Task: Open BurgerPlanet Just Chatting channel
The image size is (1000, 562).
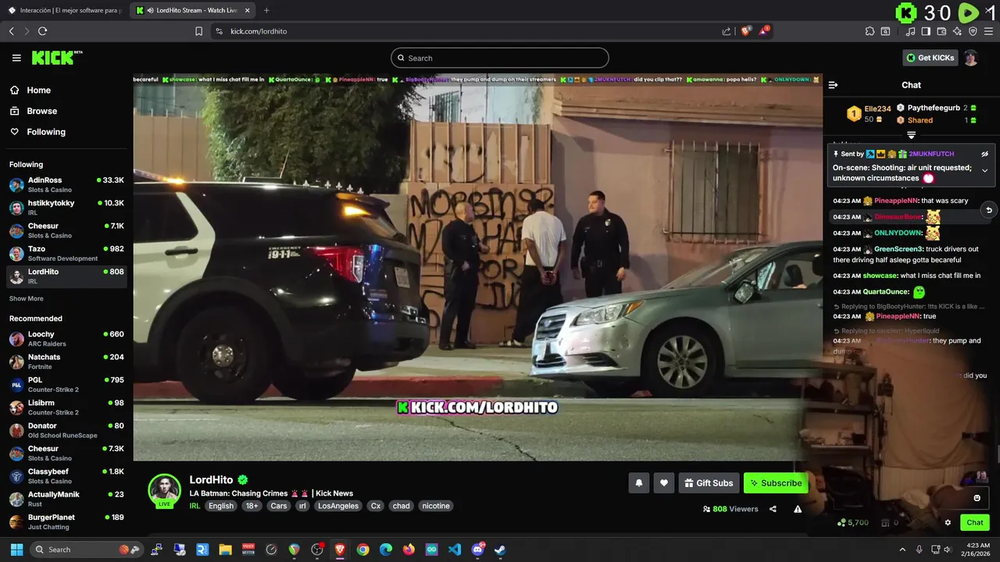Action: [x=66, y=521]
